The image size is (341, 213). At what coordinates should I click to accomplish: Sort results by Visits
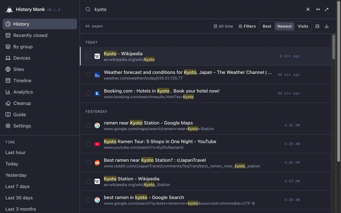coord(303,26)
